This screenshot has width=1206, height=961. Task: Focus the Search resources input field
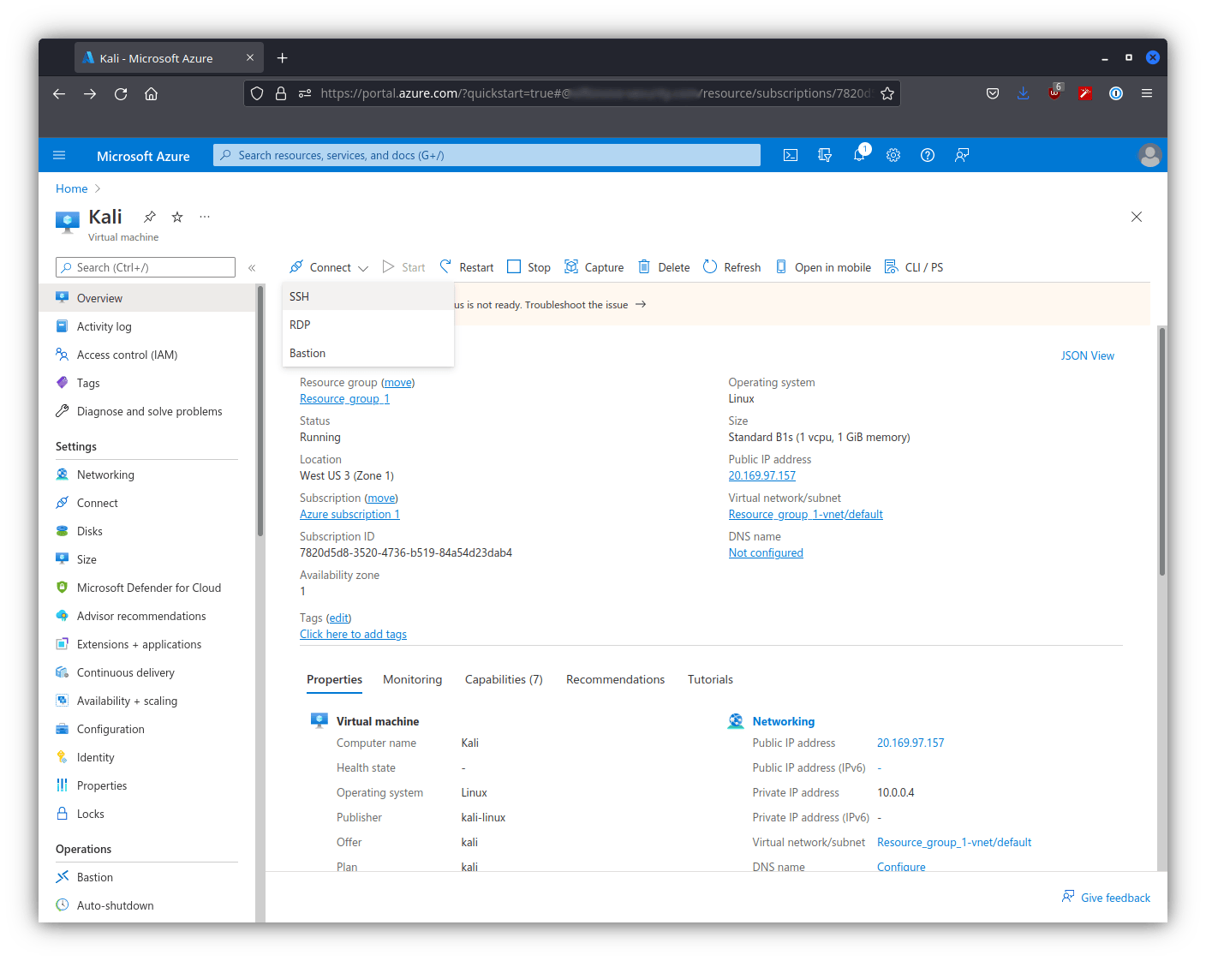pyautogui.click(x=487, y=155)
